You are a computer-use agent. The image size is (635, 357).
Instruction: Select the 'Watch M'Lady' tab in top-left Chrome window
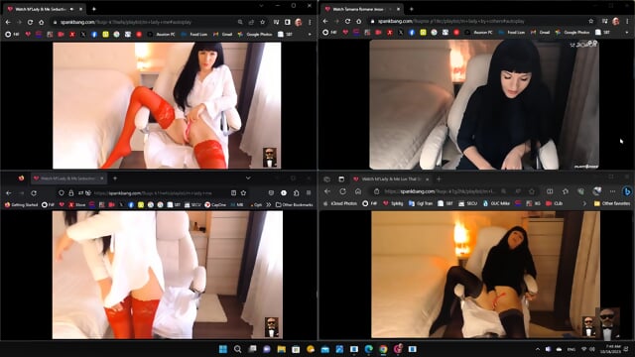(x=44, y=9)
